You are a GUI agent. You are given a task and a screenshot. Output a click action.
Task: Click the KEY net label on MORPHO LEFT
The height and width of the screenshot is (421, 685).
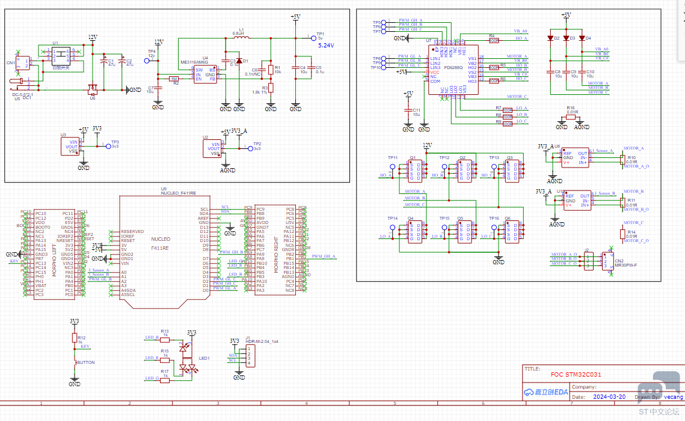(x=14, y=261)
